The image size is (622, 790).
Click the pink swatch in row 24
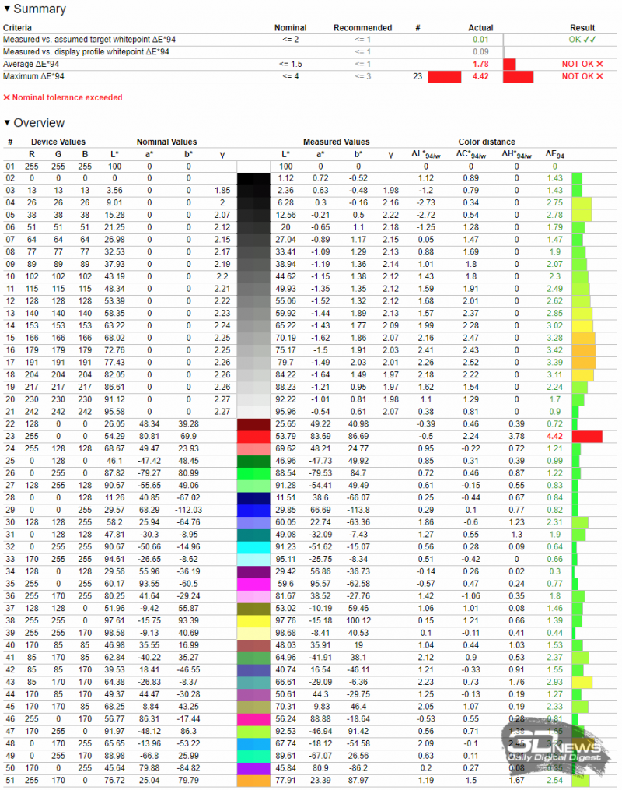253,448
